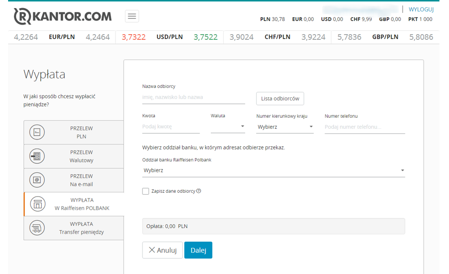
Task: Click the EUR buy rate 4,2264
Action: [26, 37]
